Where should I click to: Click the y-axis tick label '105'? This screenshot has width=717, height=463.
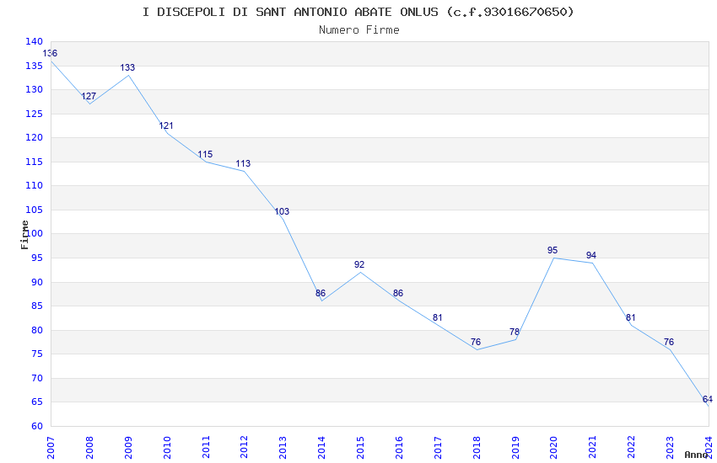pos(35,210)
